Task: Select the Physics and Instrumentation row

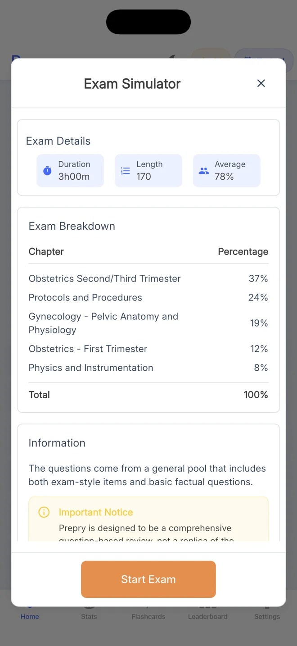Action: coord(90,368)
